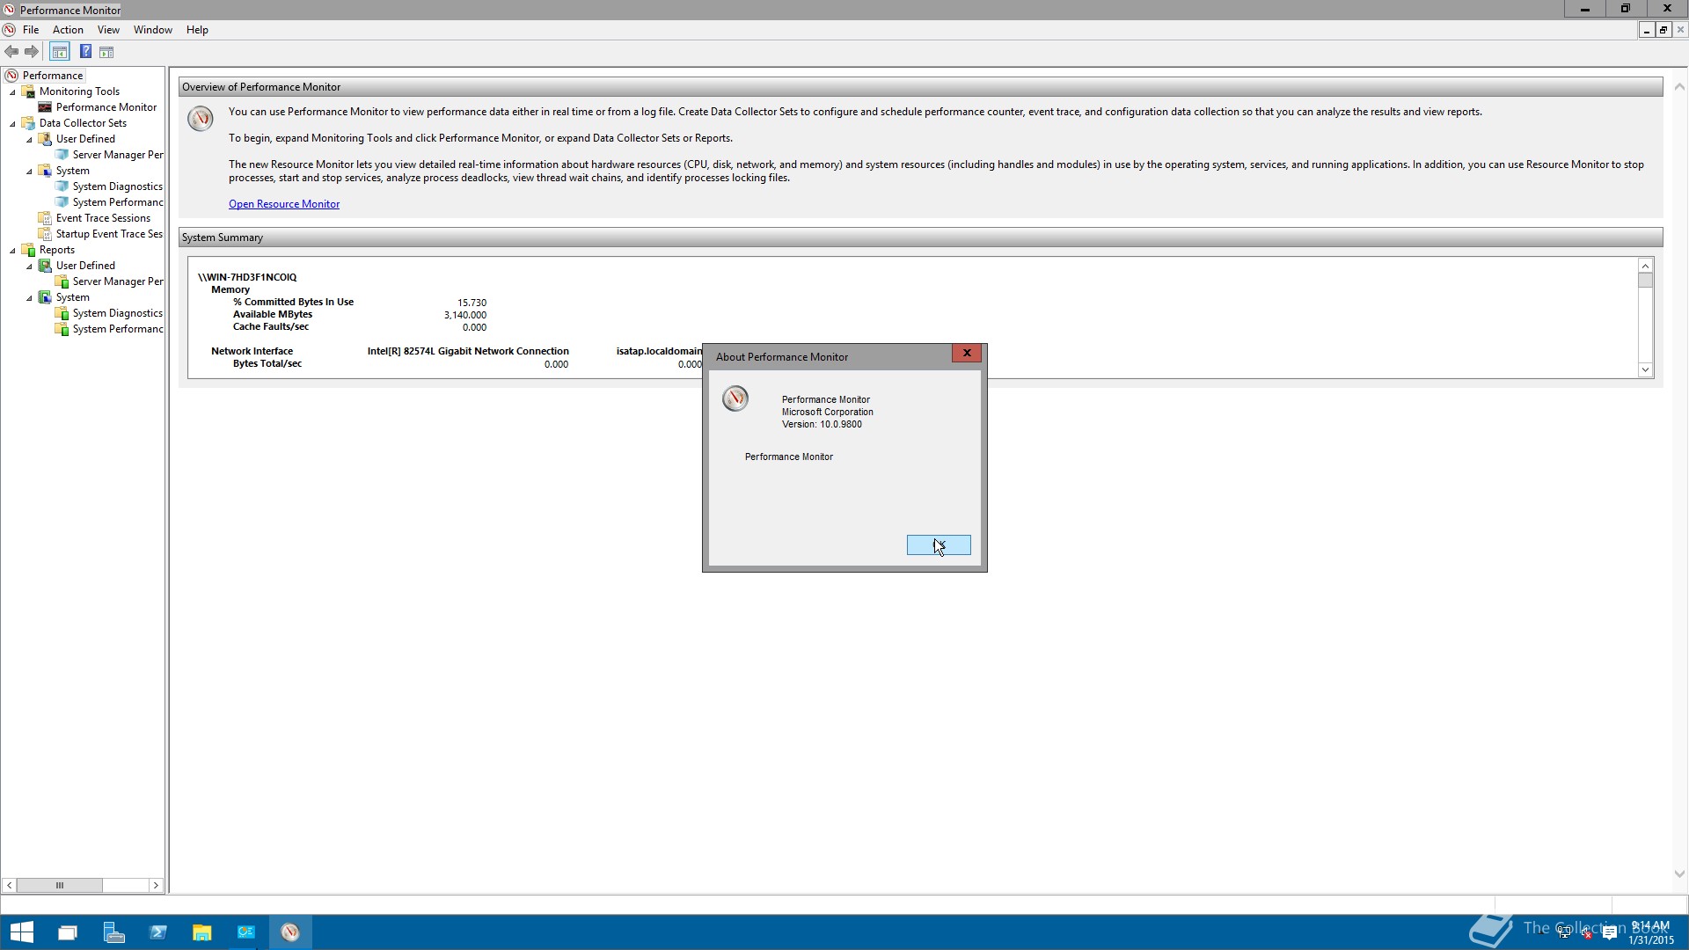Collapse System under Reports
Image resolution: width=1689 pixels, height=950 pixels.
point(29,298)
